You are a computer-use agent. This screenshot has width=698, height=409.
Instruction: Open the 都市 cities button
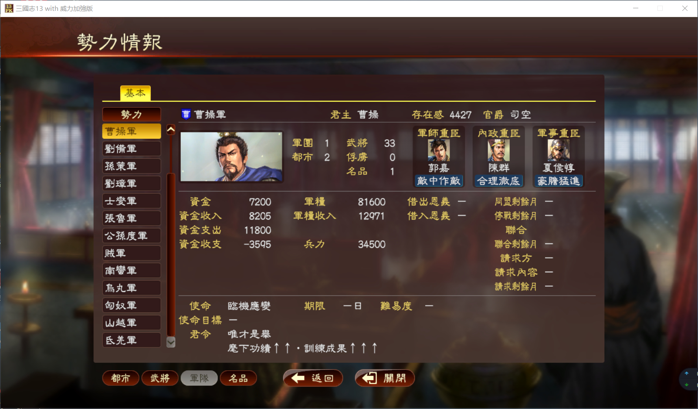tap(121, 378)
